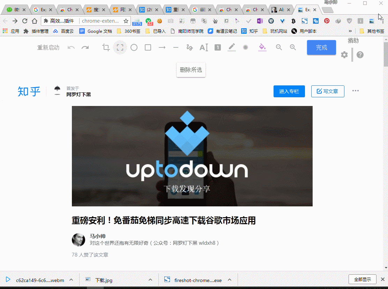
Task: Open the 插件管理 bookmark
Action: pyautogui.click(x=36, y=31)
